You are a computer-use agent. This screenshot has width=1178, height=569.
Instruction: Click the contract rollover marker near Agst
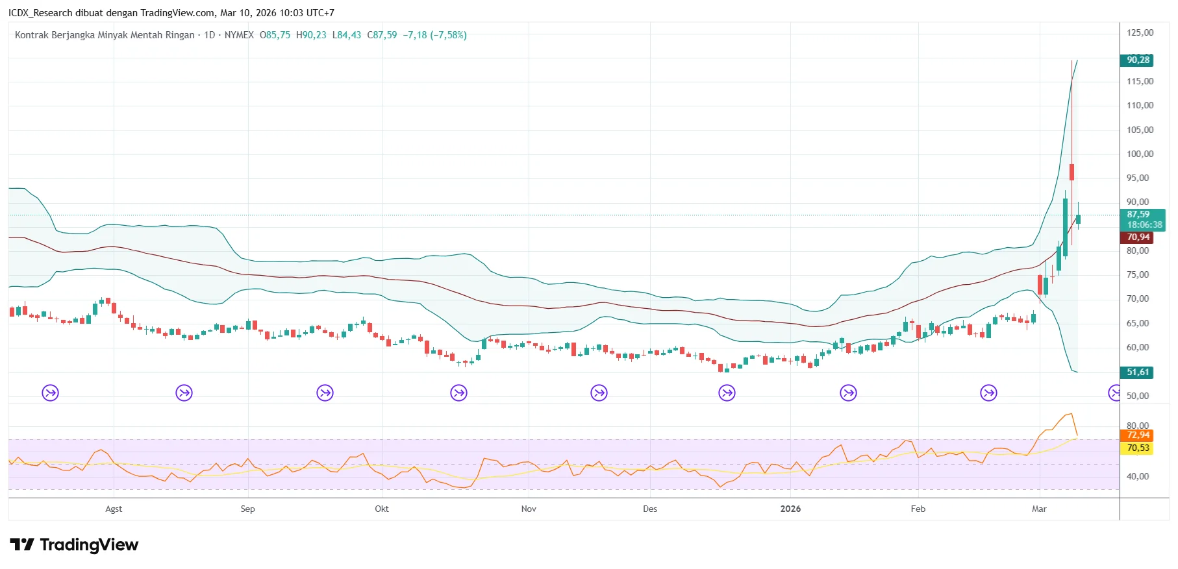click(x=50, y=393)
